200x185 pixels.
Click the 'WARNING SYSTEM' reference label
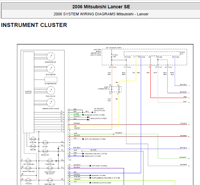[x=99, y=176]
